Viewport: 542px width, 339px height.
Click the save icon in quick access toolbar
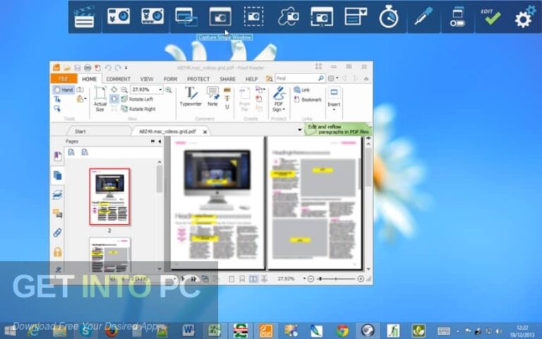pos(78,68)
